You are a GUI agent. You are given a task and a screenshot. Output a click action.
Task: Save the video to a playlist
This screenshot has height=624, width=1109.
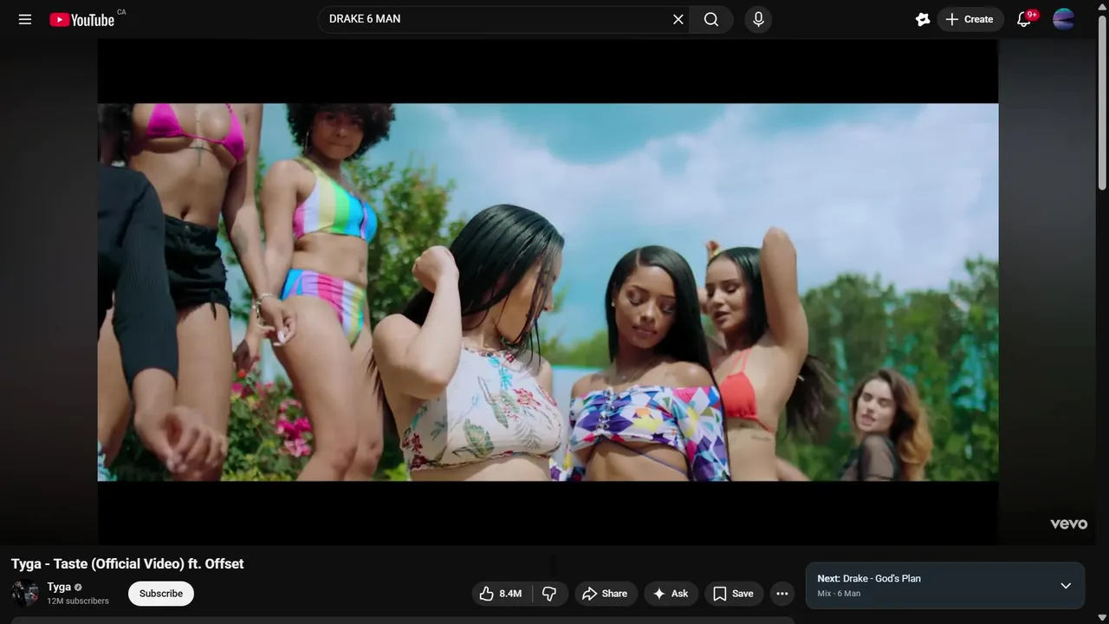733,594
